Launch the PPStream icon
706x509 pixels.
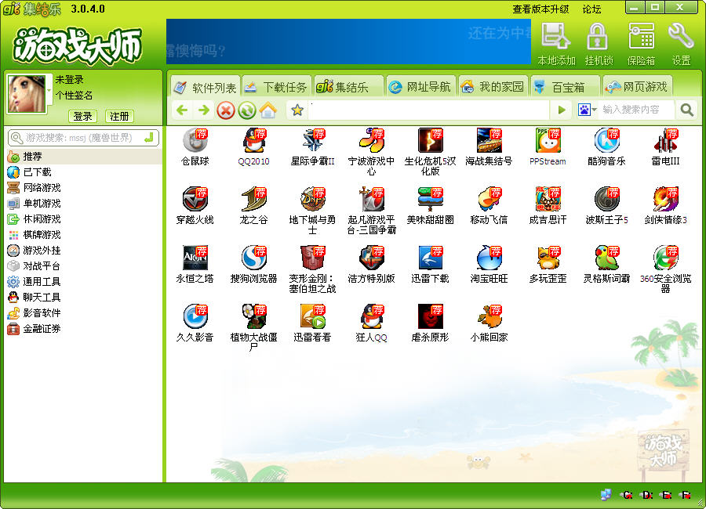tap(548, 140)
